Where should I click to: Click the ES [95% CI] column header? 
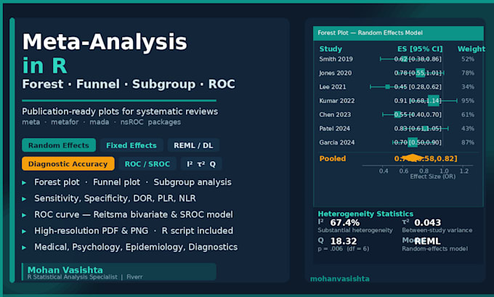click(420, 49)
